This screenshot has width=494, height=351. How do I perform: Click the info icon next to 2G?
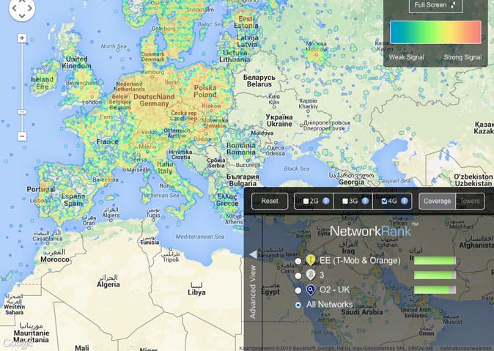(326, 201)
